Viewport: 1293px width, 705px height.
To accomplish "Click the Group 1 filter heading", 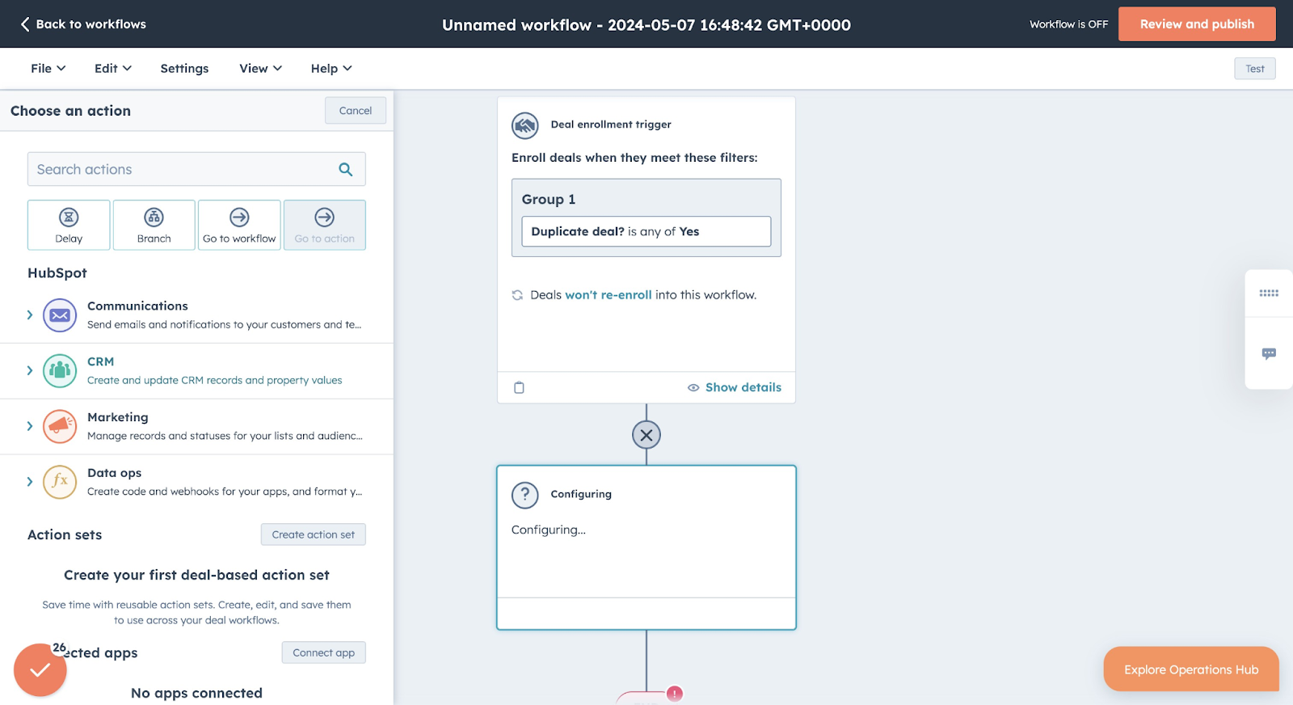I will pos(549,199).
